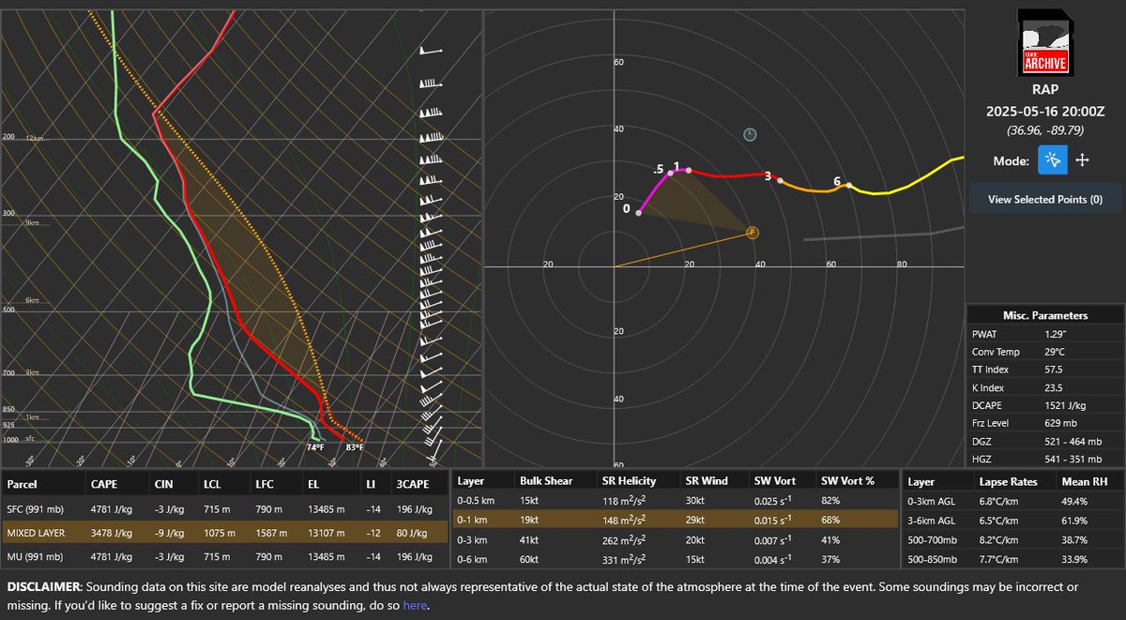Click the PWAT 1.29" row
The height and width of the screenshot is (620, 1126).
pyautogui.click(x=1044, y=334)
